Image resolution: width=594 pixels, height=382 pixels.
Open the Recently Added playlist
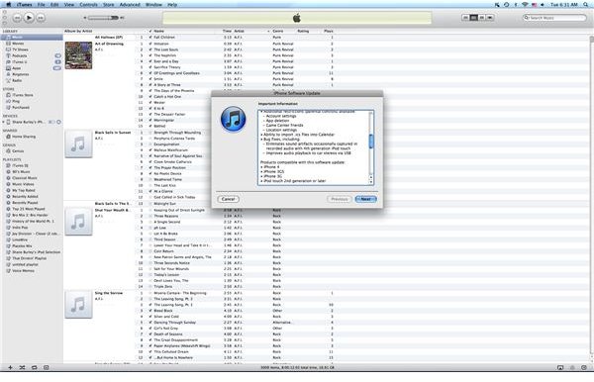point(32,196)
